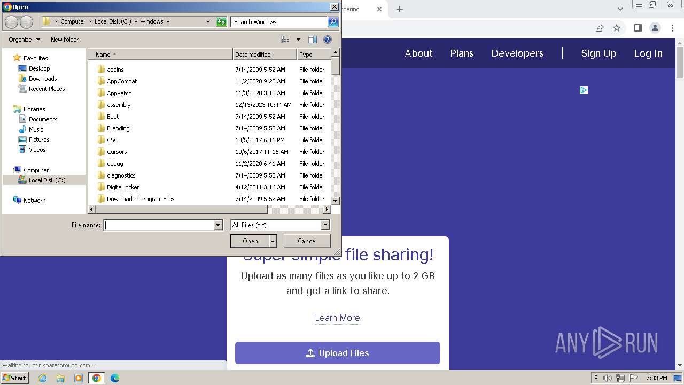Click Log In on website
The width and height of the screenshot is (684, 385).
click(x=648, y=53)
